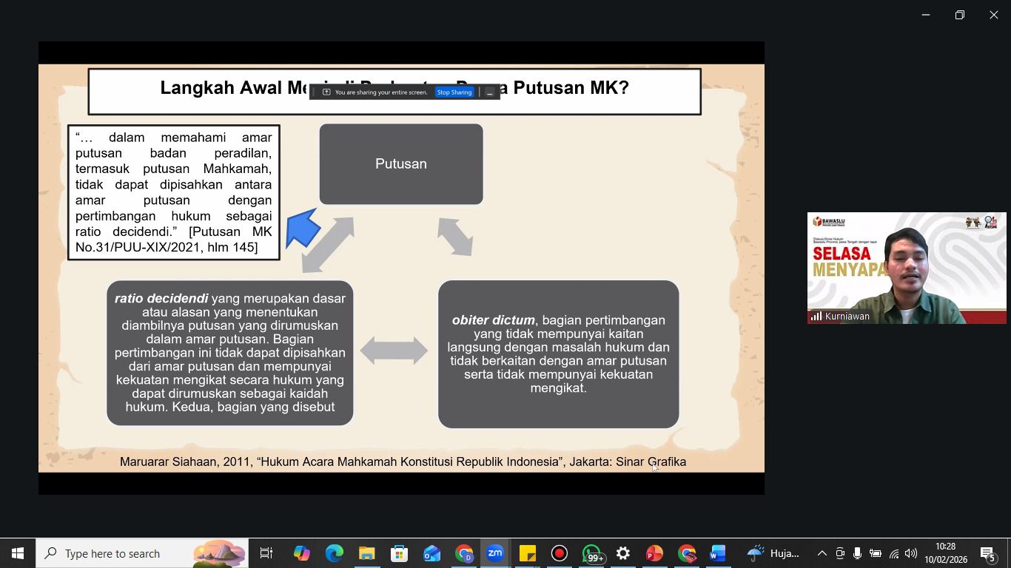
Task: Open Task View from taskbar
Action: point(266,553)
